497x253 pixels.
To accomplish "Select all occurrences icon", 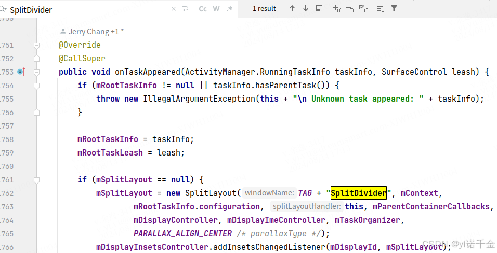I will (x=363, y=8).
